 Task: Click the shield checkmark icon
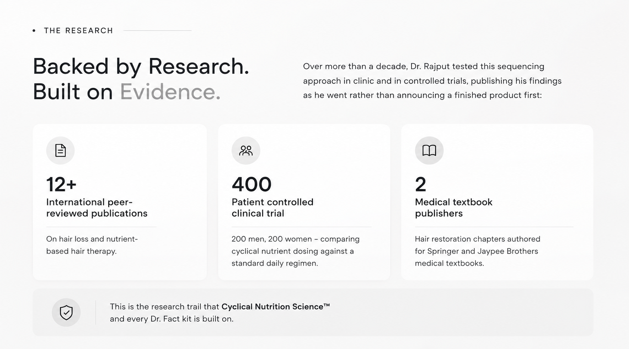click(x=66, y=312)
